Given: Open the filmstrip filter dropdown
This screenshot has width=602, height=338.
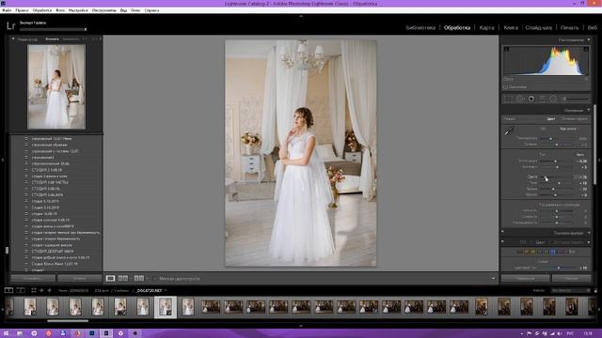Looking at the screenshot, I should pos(571,290).
